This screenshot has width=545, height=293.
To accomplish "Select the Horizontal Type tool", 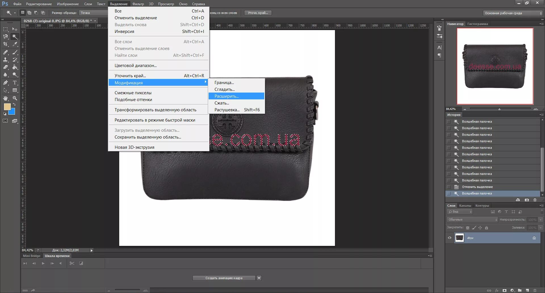I will (x=15, y=83).
